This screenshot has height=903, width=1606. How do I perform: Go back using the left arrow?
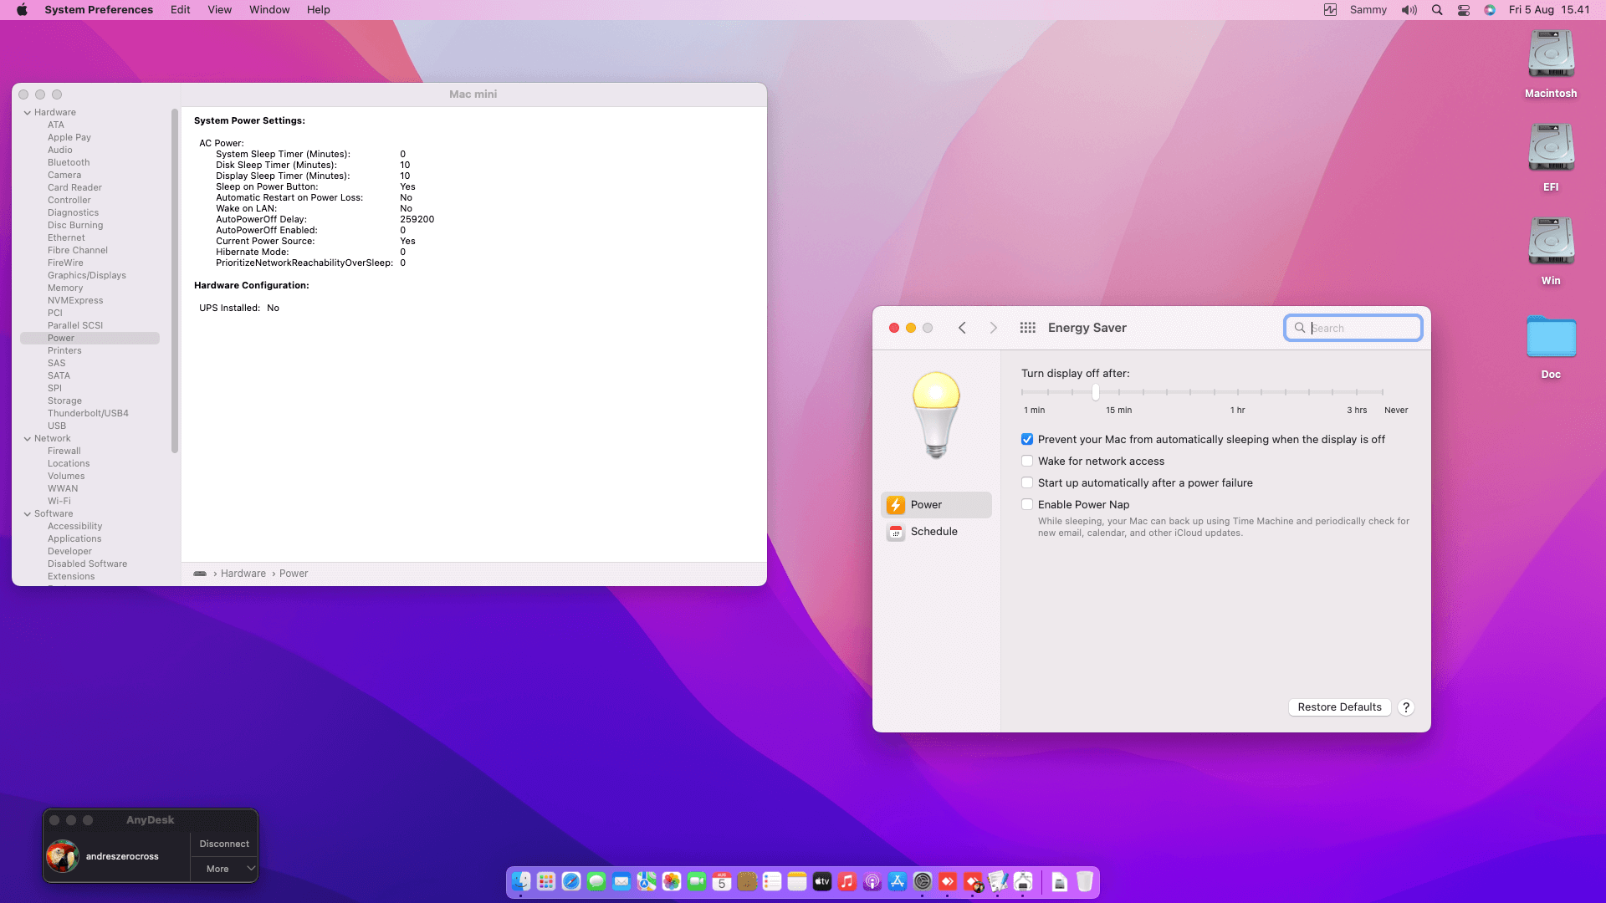click(x=962, y=328)
